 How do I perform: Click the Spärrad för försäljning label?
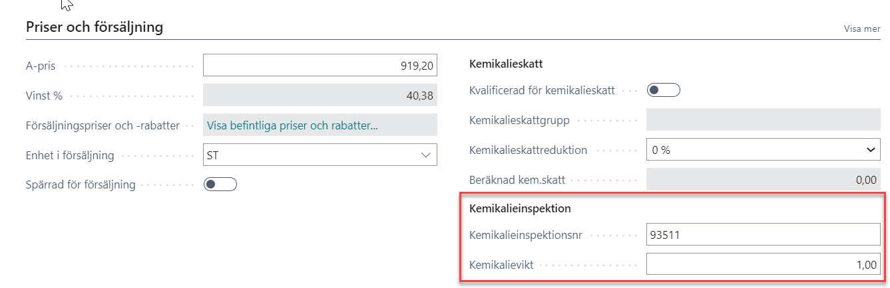click(81, 184)
